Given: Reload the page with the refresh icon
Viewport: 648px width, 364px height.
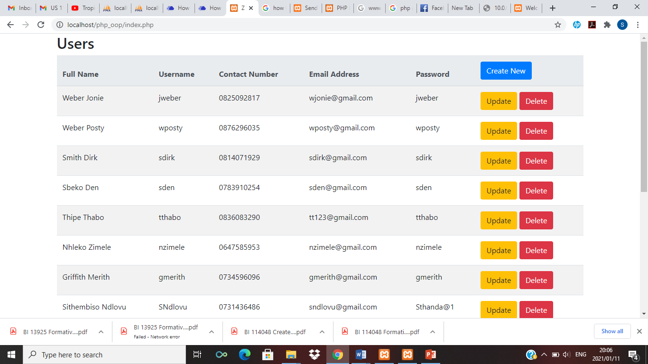Looking at the screenshot, I should click(x=41, y=25).
